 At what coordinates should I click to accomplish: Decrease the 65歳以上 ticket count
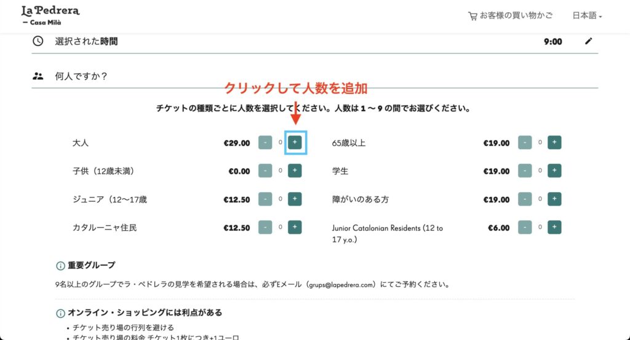(x=525, y=143)
